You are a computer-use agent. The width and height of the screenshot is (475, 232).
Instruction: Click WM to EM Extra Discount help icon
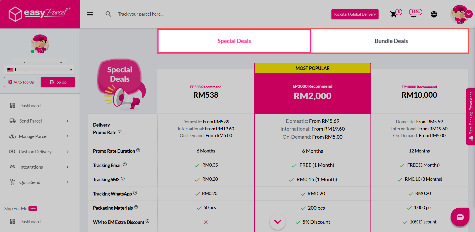click(x=148, y=221)
